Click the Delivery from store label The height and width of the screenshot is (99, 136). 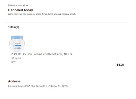coord(18,5)
